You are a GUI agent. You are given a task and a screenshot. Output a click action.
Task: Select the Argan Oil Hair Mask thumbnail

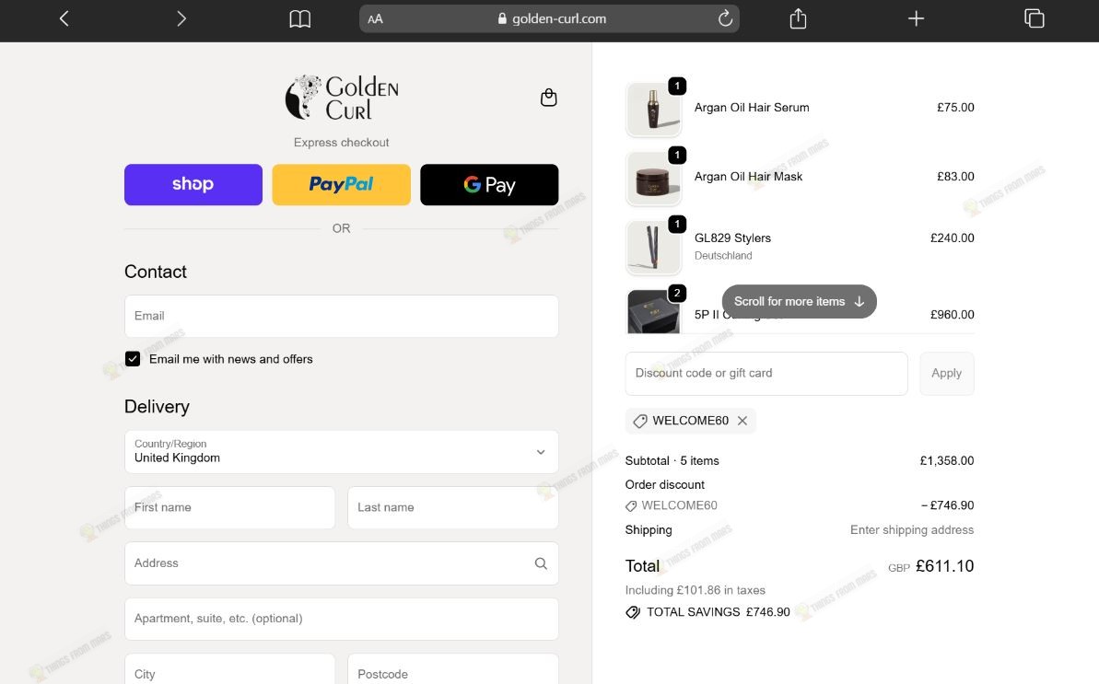click(653, 178)
